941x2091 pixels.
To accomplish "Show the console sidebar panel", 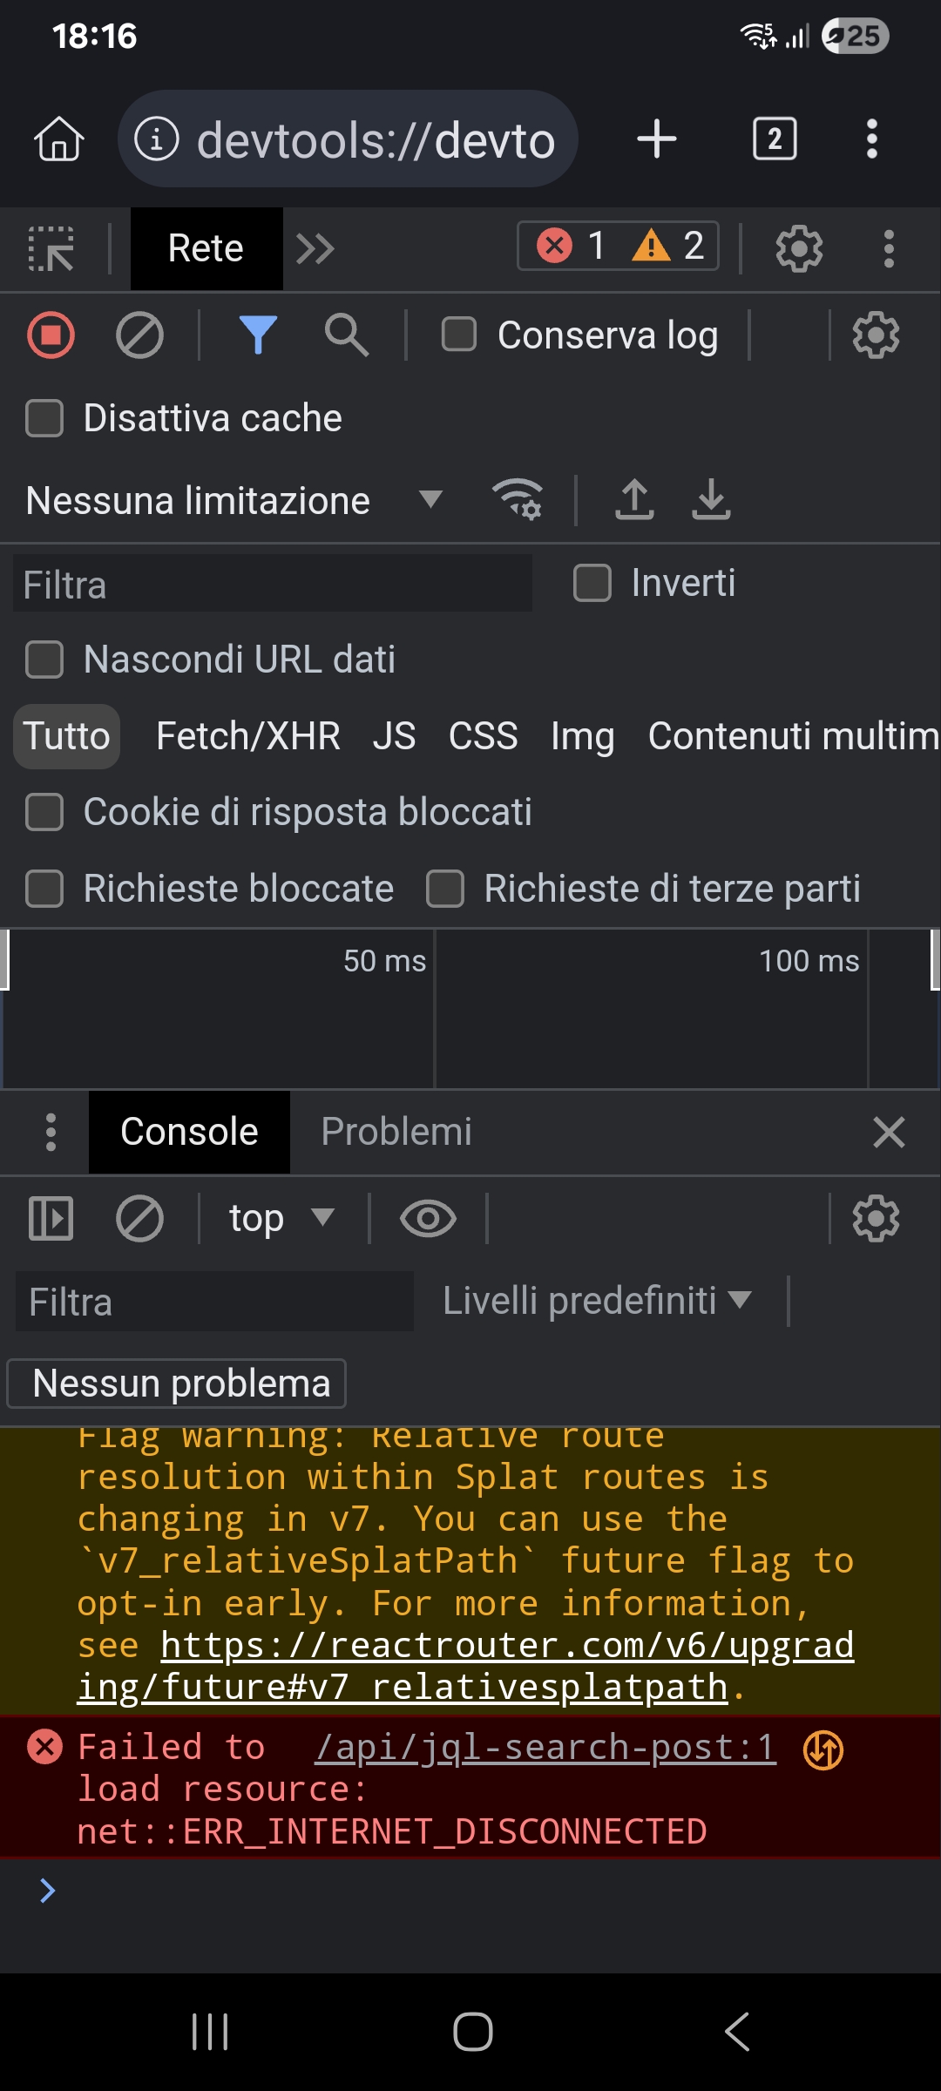I will click(x=51, y=1218).
